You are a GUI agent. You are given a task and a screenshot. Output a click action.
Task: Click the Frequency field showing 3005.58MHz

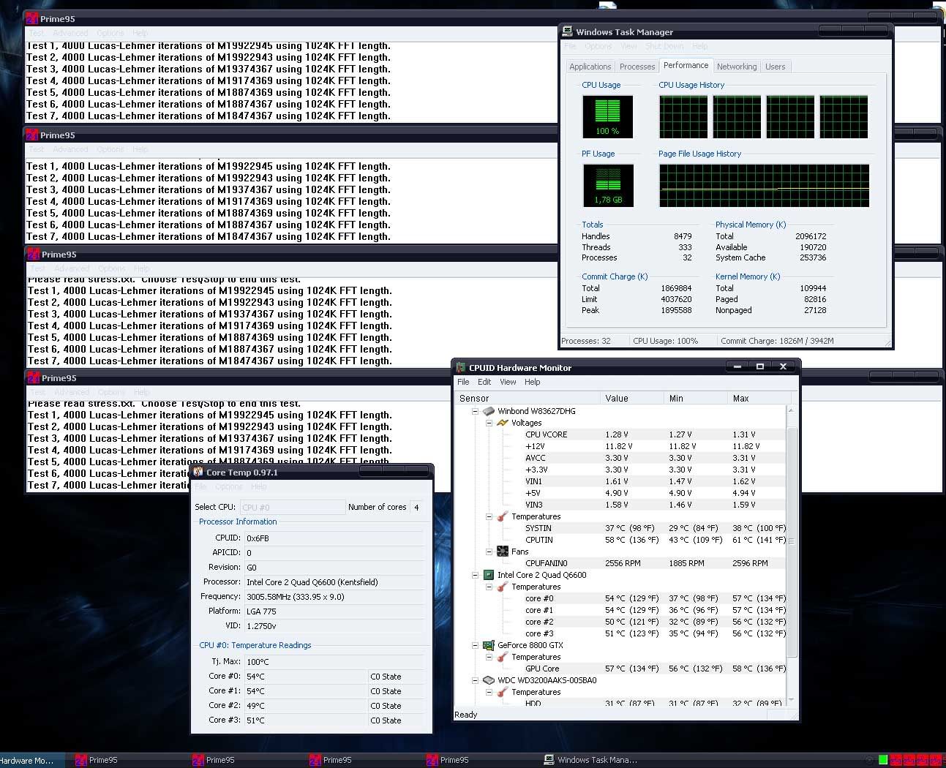[x=334, y=597]
